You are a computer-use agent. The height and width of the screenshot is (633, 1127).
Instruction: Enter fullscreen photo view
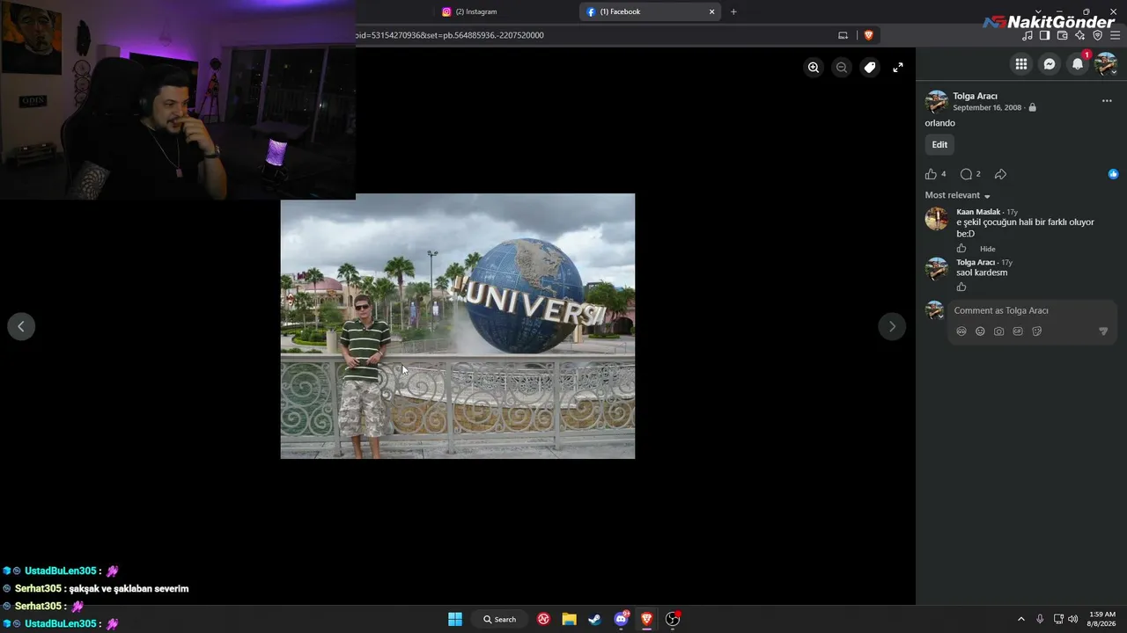coord(898,67)
